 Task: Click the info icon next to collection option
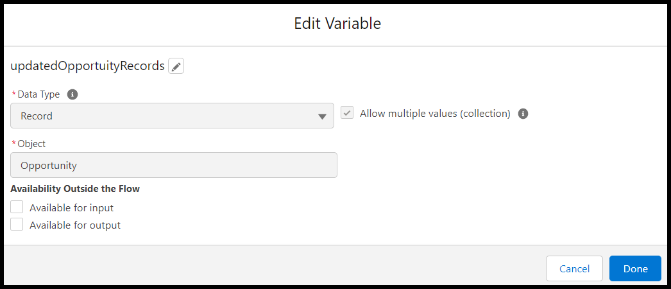point(523,114)
